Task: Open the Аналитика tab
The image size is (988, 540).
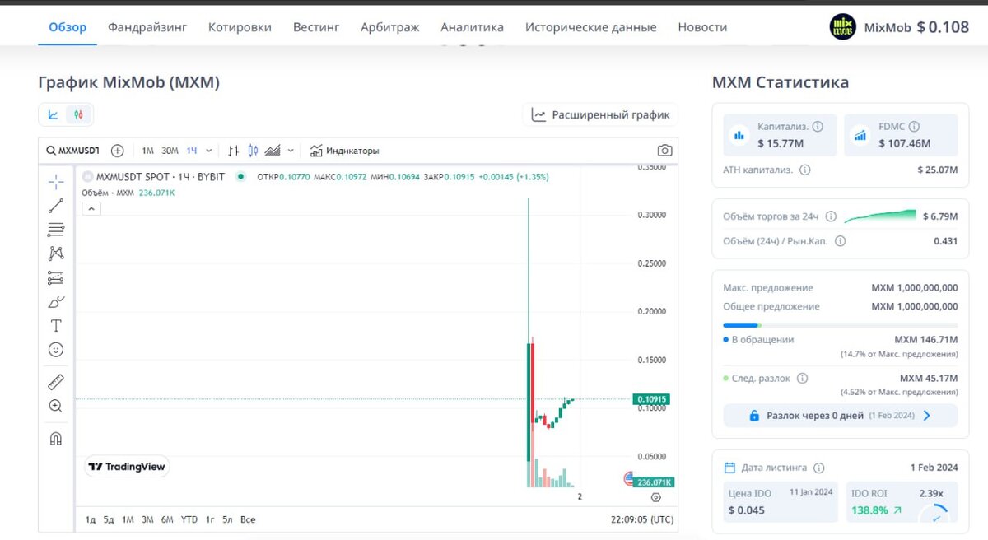Action: point(473,27)
